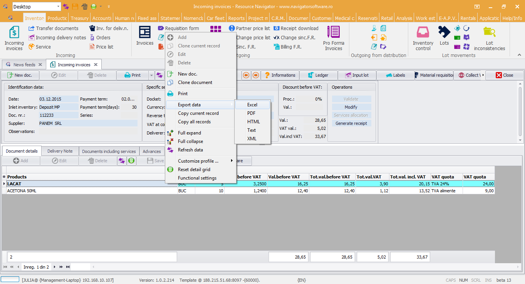Select HTML export option
This screenshot has height=284, width=525.
252,122
